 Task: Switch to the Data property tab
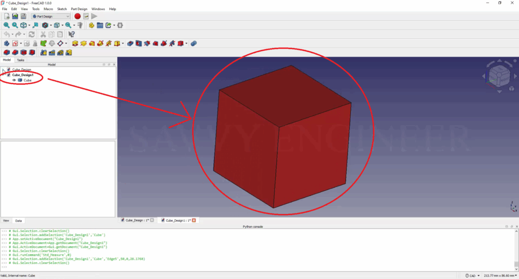click(x=19, y=221)
